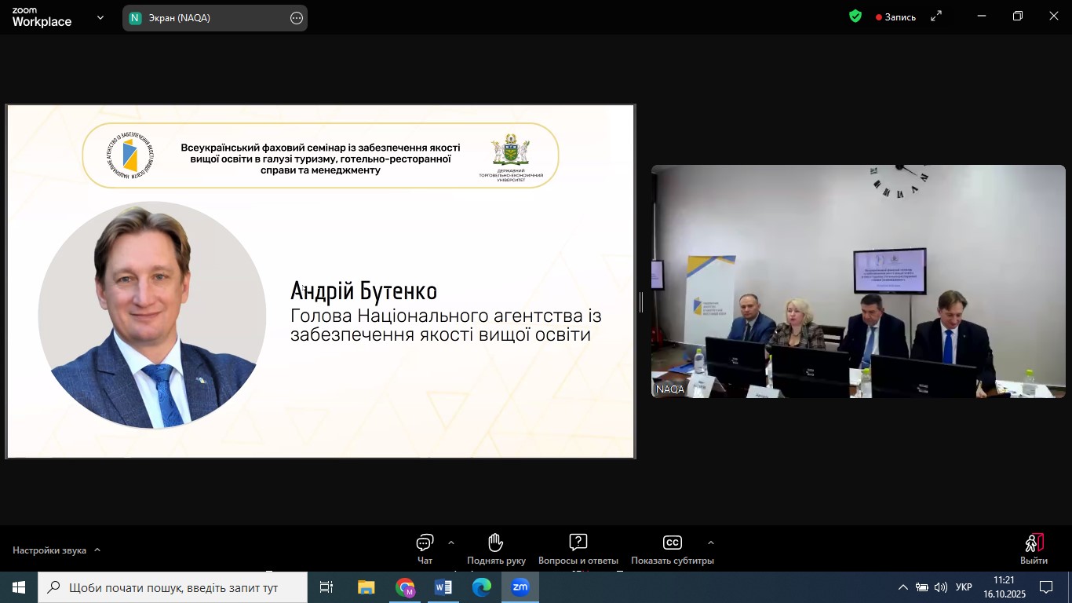This screenshot has height=603, width=1072.
Task: Click the Windows taskbar search field
Action: 173,587
